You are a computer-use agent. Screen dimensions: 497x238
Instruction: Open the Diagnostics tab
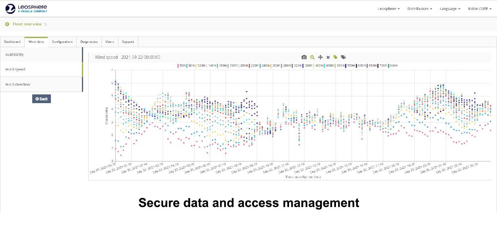point(89,42)
